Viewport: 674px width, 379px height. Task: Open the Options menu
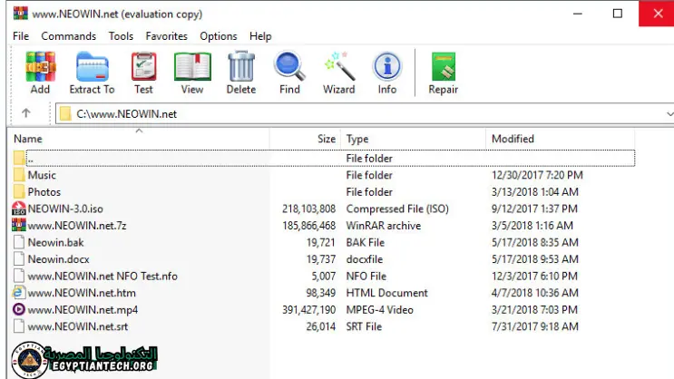point(219,36)
